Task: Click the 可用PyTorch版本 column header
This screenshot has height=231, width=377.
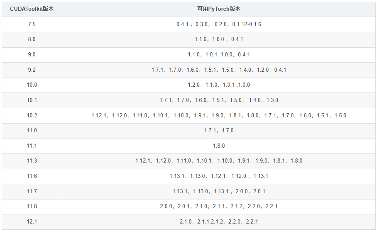Action: click(x=219, y=9)
